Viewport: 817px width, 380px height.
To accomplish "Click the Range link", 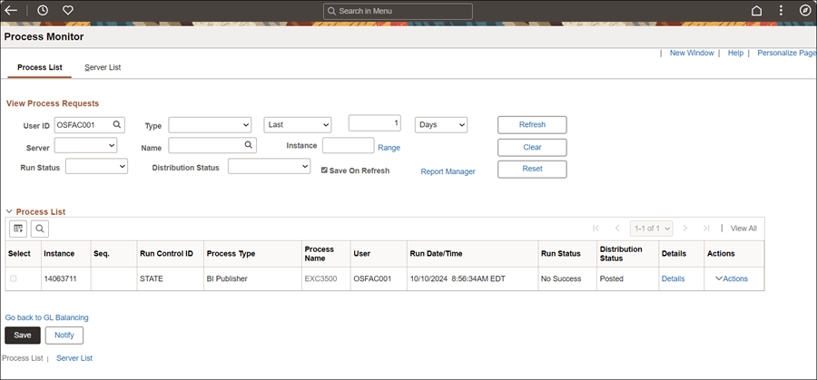I will (x=389, y=148).
